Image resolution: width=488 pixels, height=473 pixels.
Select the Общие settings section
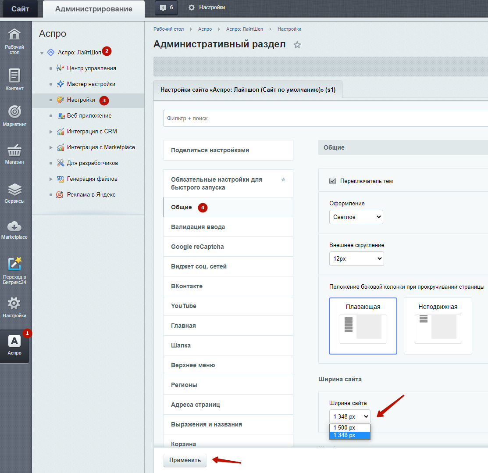[x=228, y=208]
